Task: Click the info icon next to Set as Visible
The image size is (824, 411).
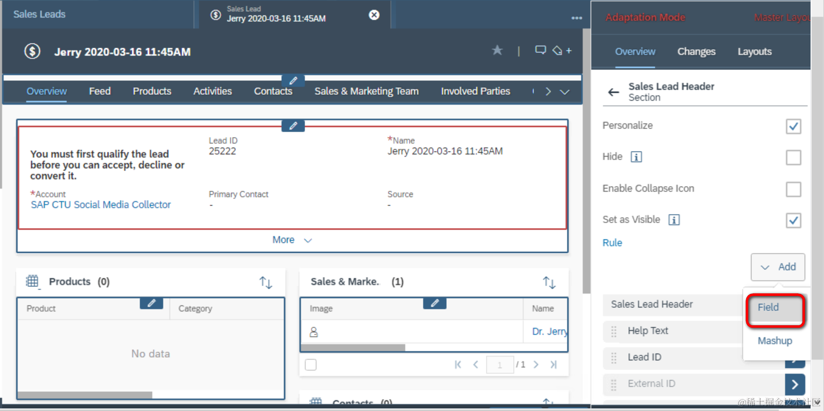Action: [x=674, y=220]
